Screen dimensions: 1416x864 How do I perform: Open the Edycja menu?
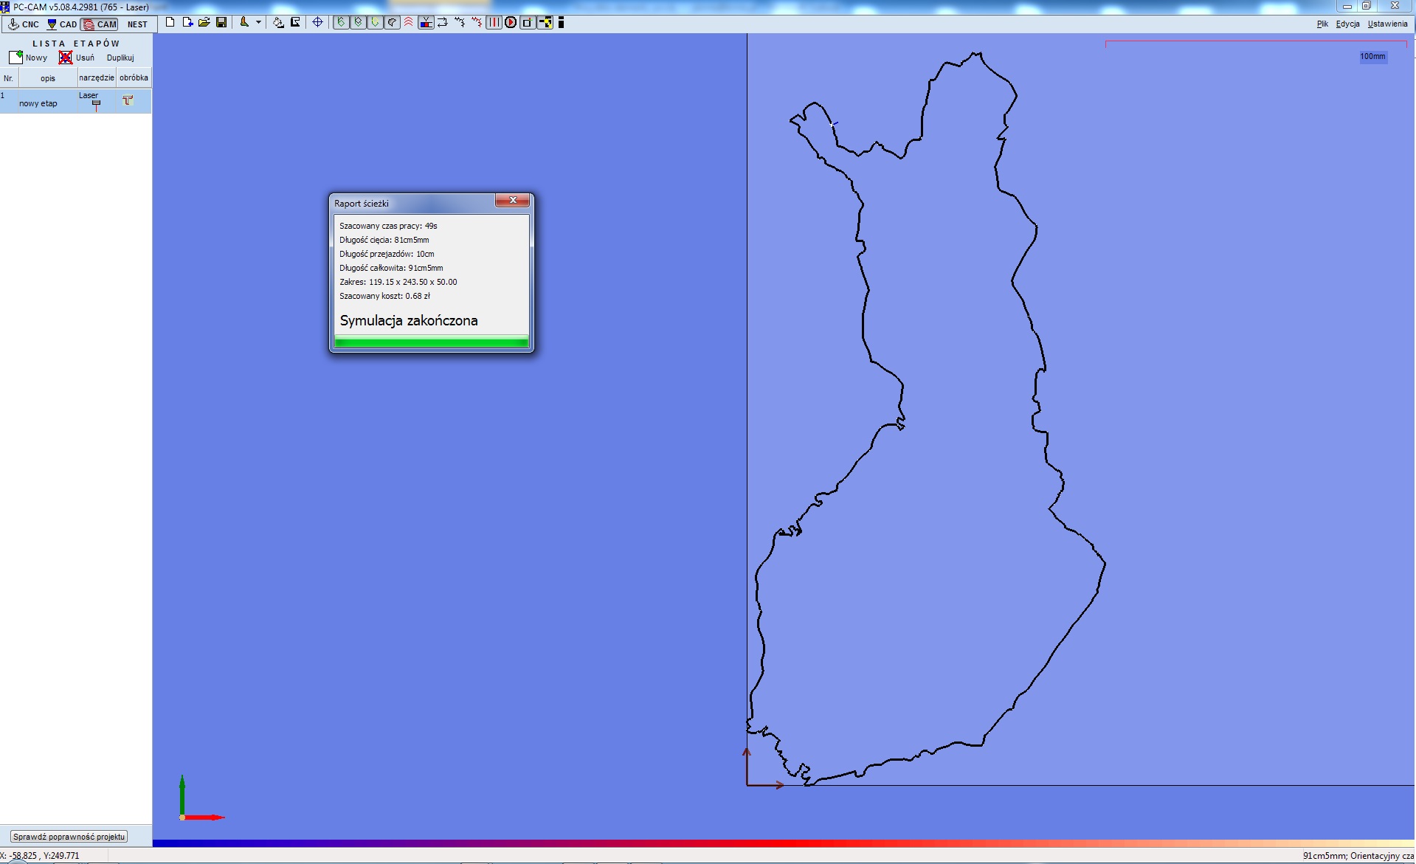click(x=1347, y=24)
